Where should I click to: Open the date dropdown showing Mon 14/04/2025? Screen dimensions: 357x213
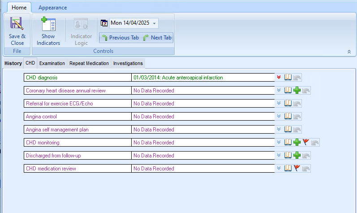click(155, 23)
